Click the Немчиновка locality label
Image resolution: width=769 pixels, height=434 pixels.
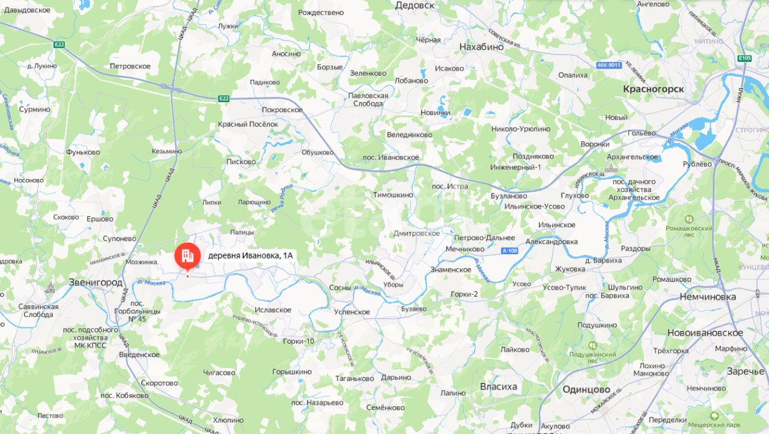tap(708, 297)
